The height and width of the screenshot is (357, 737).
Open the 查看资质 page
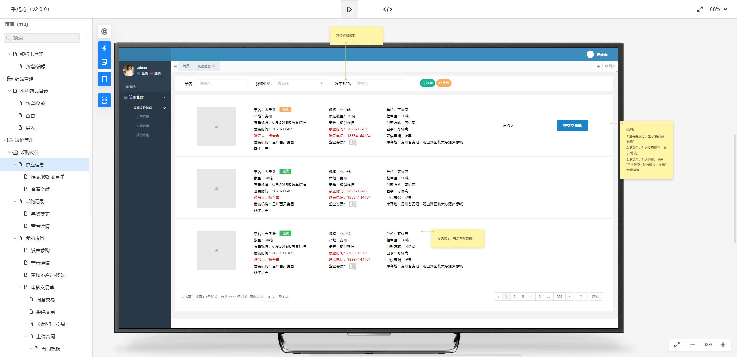click(40, 189)
